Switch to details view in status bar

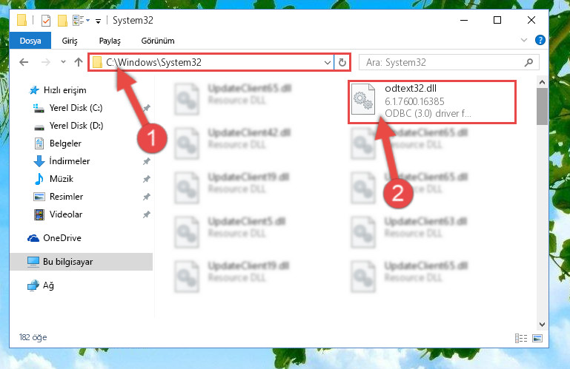521,338
